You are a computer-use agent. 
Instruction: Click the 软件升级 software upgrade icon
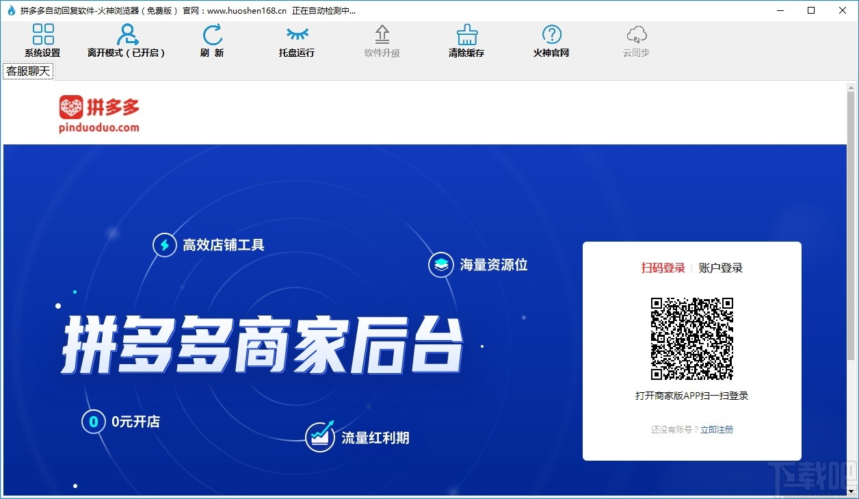[x=381, y=40]
